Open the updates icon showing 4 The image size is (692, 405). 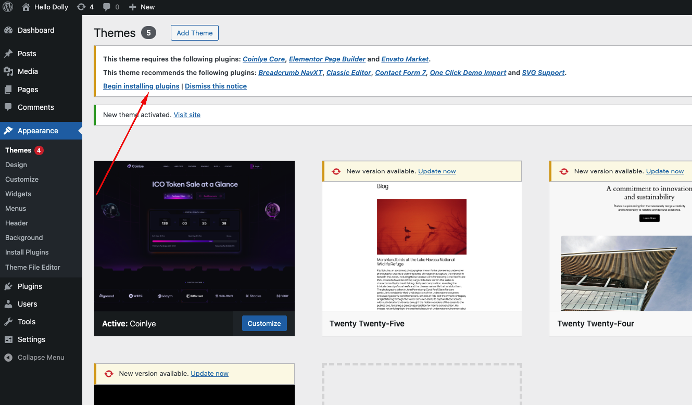click(81, 7)
